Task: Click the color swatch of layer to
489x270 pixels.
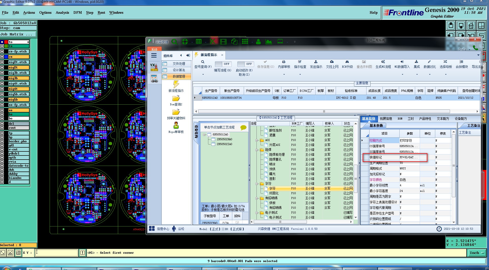Action: (x=6, y=42)
